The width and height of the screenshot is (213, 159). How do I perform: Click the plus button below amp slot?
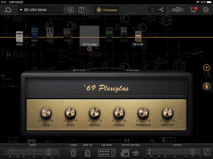tap(90, 49)
